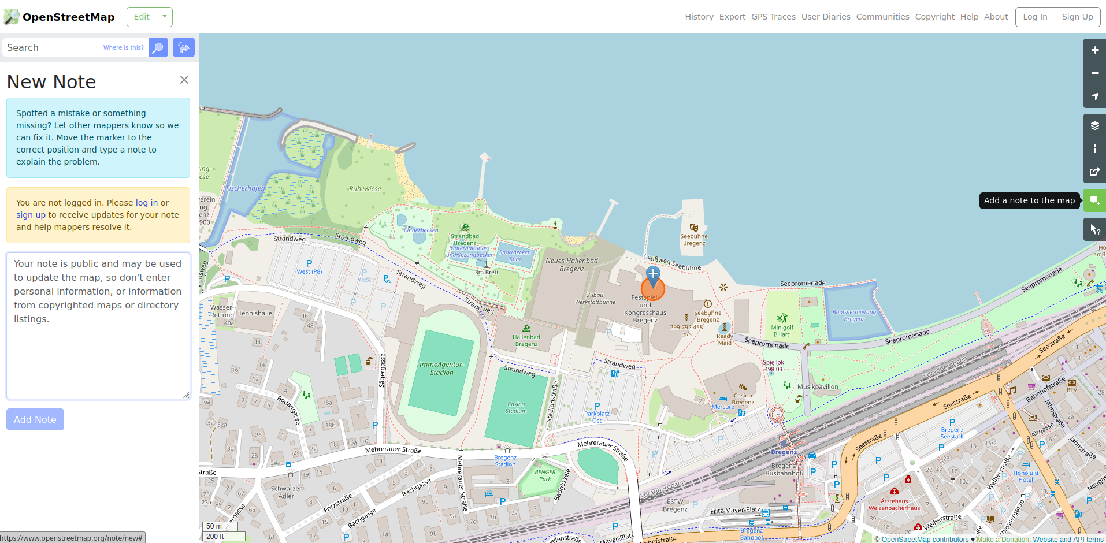Open Copyright page
The height and width of the screenshot is (543, 1106).
pyautogui.click(x=934, y=17)
